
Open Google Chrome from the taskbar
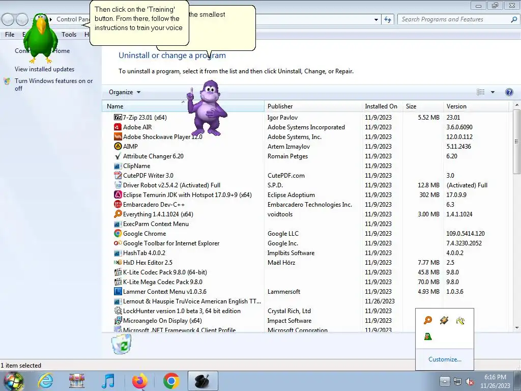[x=171, y=381]
